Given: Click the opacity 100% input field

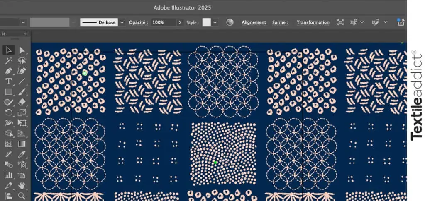Looking at the screenshot, I should point(164,22).
